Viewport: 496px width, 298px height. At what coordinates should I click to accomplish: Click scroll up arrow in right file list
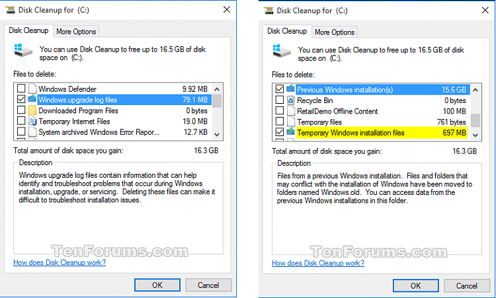pos(475,90)
